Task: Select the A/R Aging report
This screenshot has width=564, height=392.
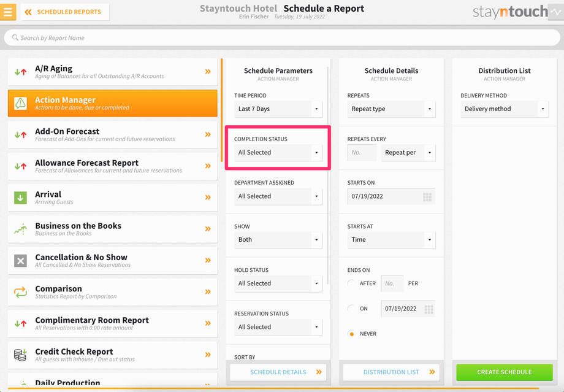Action: pyautogui.click(x=113, y=72)
